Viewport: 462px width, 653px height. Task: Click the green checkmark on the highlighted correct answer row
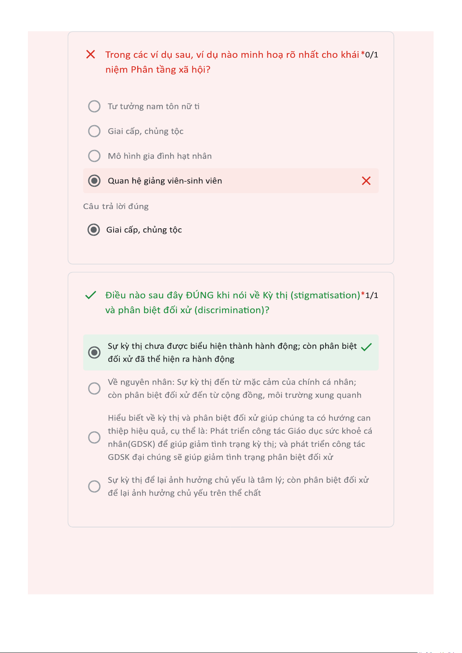point(366,347)
